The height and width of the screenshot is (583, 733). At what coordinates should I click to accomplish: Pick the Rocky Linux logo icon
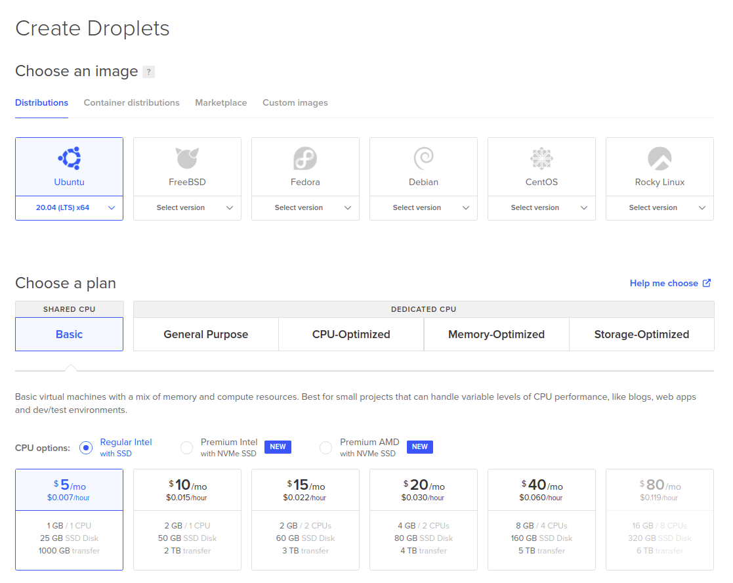click(x=660, y=158)
